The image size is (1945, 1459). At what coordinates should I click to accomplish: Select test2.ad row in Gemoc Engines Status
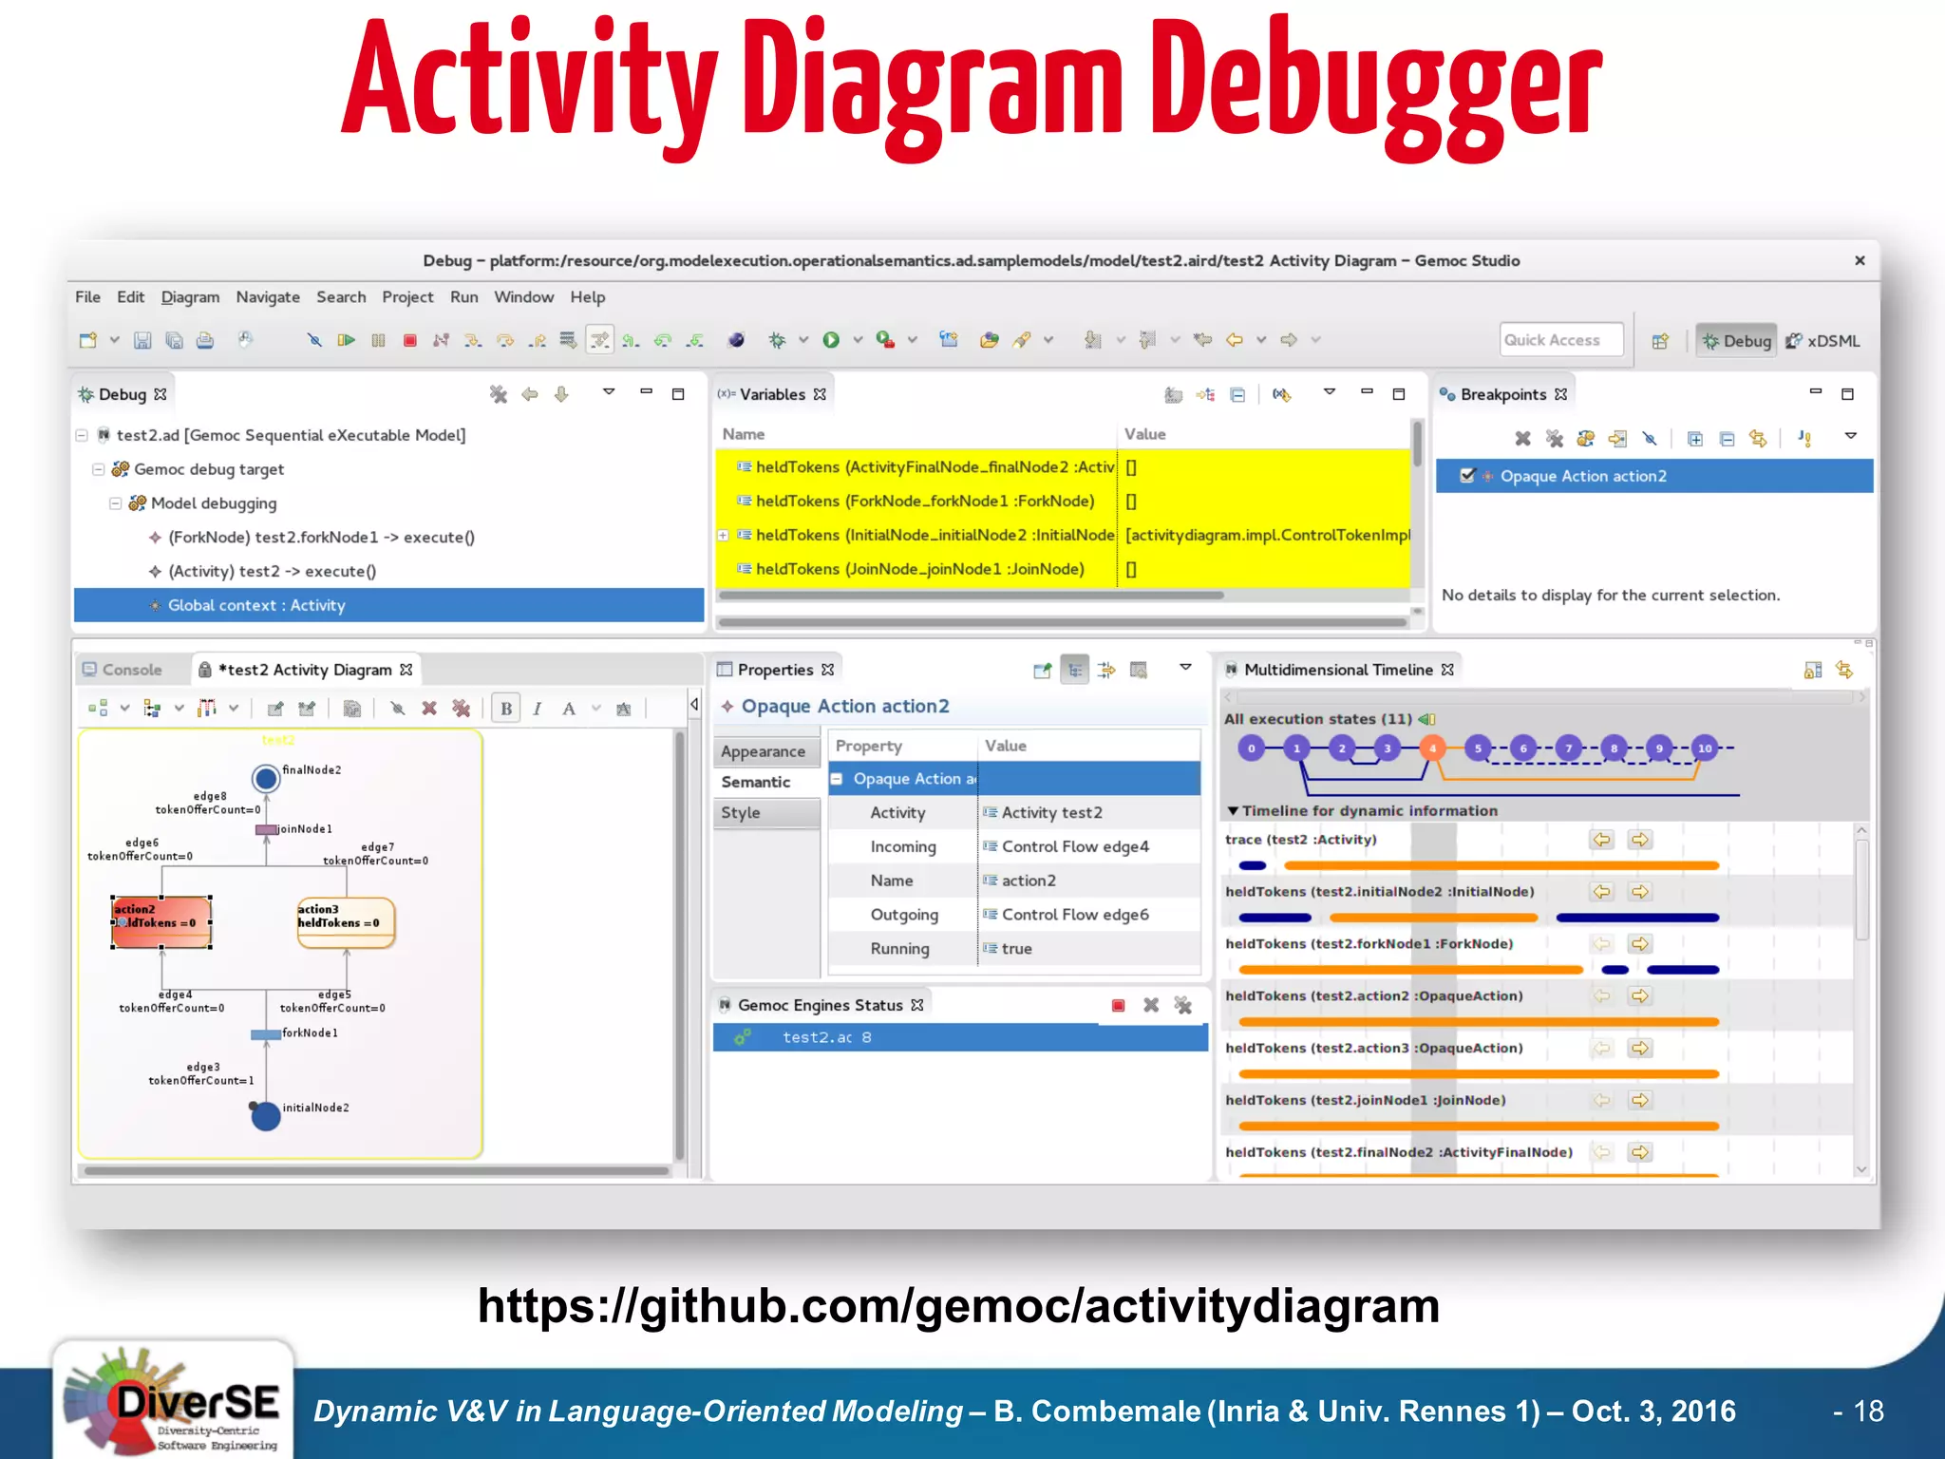point(959,1037)
